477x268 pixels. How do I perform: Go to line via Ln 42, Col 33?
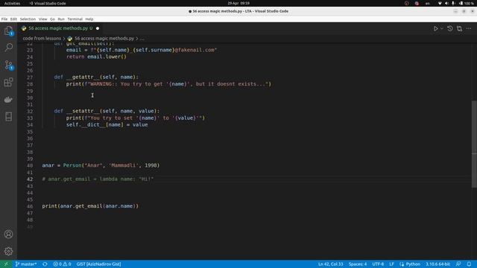[x=330, y=264]
